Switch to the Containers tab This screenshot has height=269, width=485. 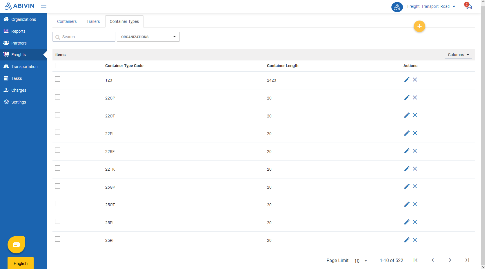pos(67,21)
